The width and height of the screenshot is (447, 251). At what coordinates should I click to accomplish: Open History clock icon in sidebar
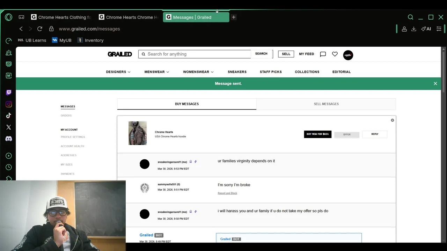[9, 167]
